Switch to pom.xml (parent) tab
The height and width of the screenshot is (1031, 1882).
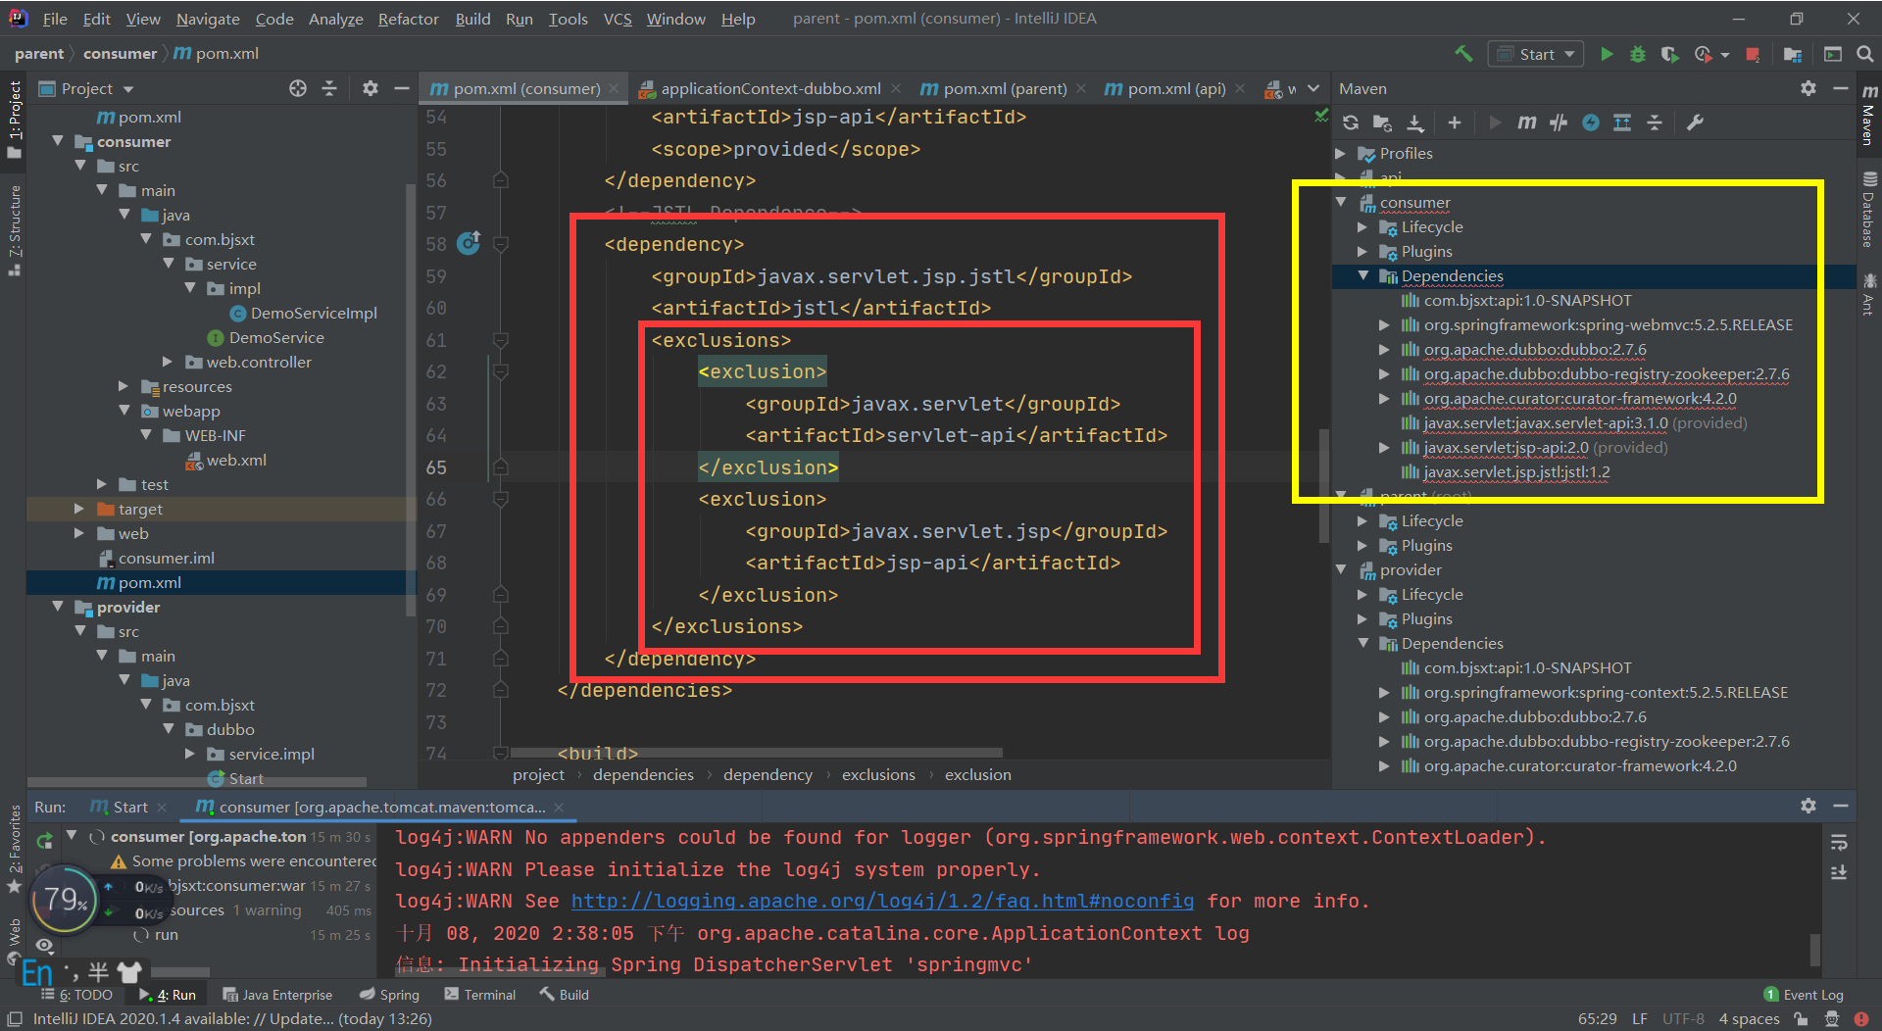coord(1005,88)
